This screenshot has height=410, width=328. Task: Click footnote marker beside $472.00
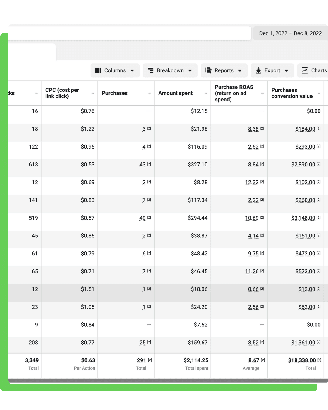coord(319,253)
